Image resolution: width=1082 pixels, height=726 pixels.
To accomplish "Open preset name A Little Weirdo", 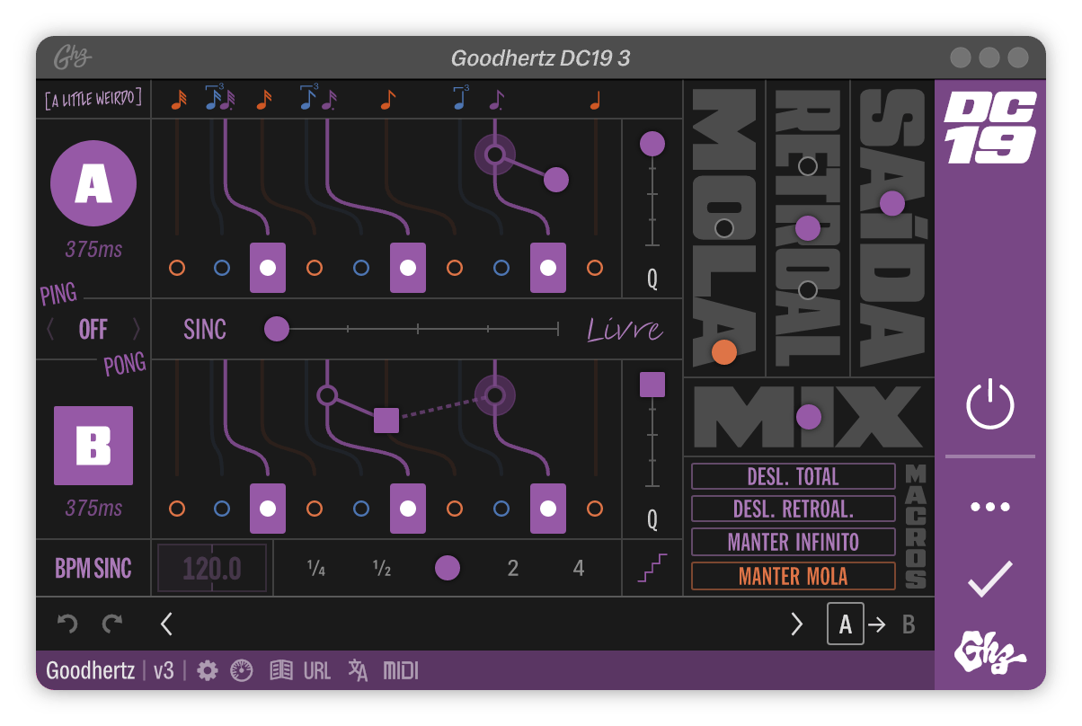I will tap(93, 99).
